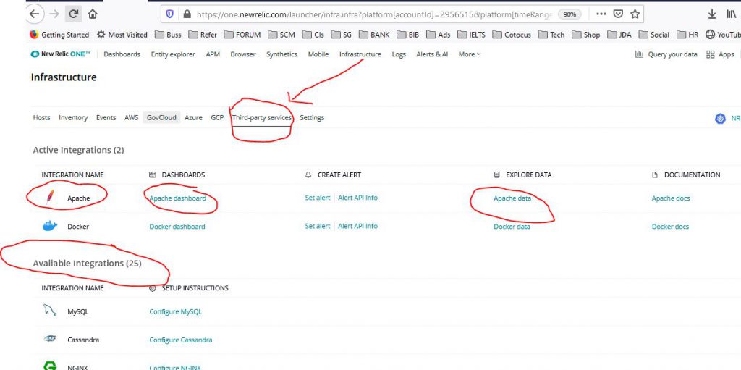Reload the page with browser refresh button
The height and width of the screenshot is (370, 741).
tap(74, 14)
